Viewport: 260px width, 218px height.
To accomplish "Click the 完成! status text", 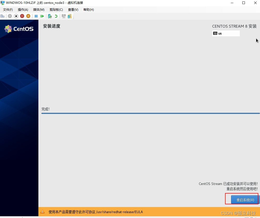I will pyautogui.click(x=46, y=109).
